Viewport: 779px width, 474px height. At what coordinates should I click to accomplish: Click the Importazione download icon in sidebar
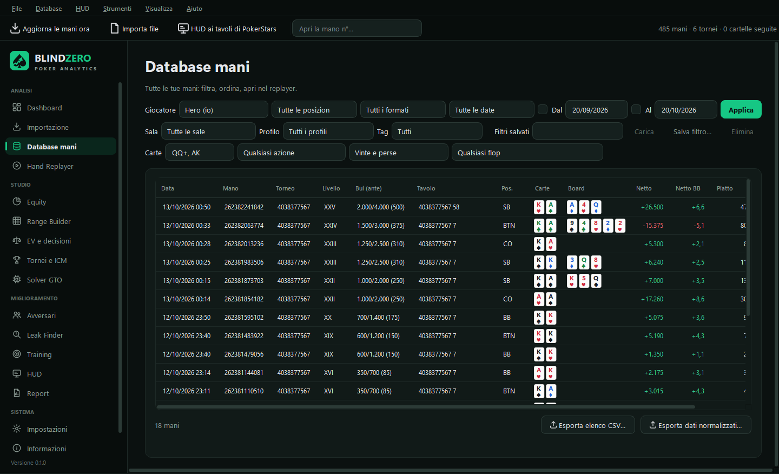[17, 127]
